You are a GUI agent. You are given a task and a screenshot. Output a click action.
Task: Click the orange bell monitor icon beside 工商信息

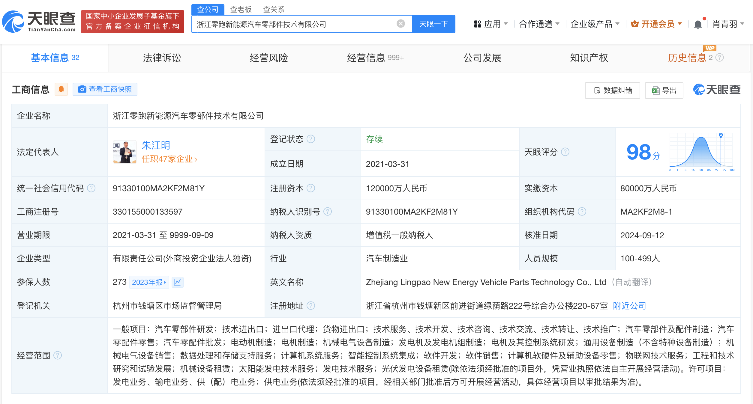[x=61, y=89]
